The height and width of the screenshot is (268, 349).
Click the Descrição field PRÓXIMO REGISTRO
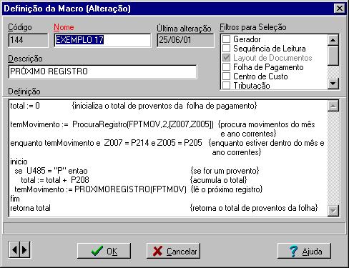(102, 71)
